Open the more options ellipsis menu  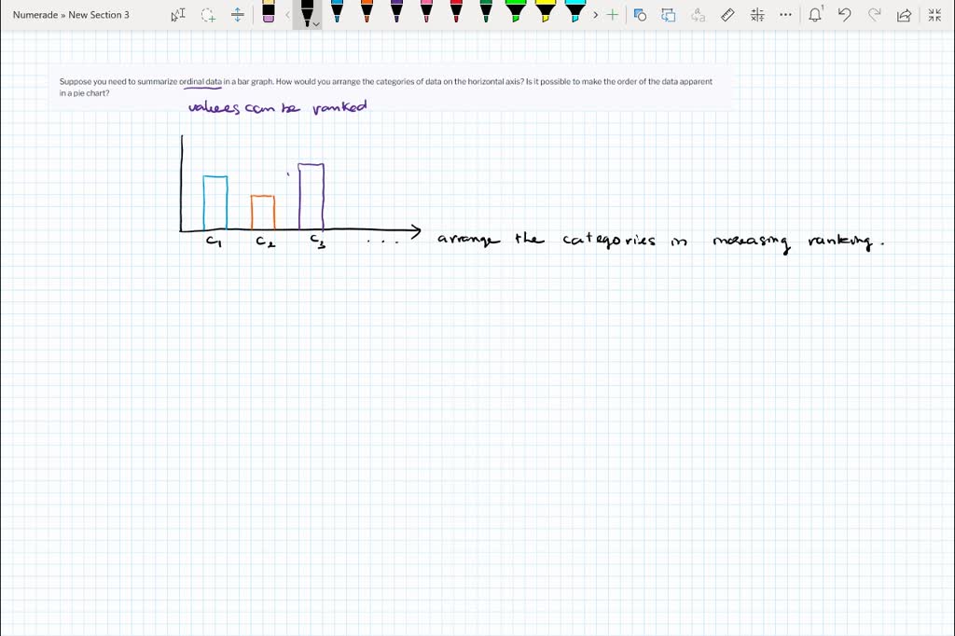pos(785,15)
